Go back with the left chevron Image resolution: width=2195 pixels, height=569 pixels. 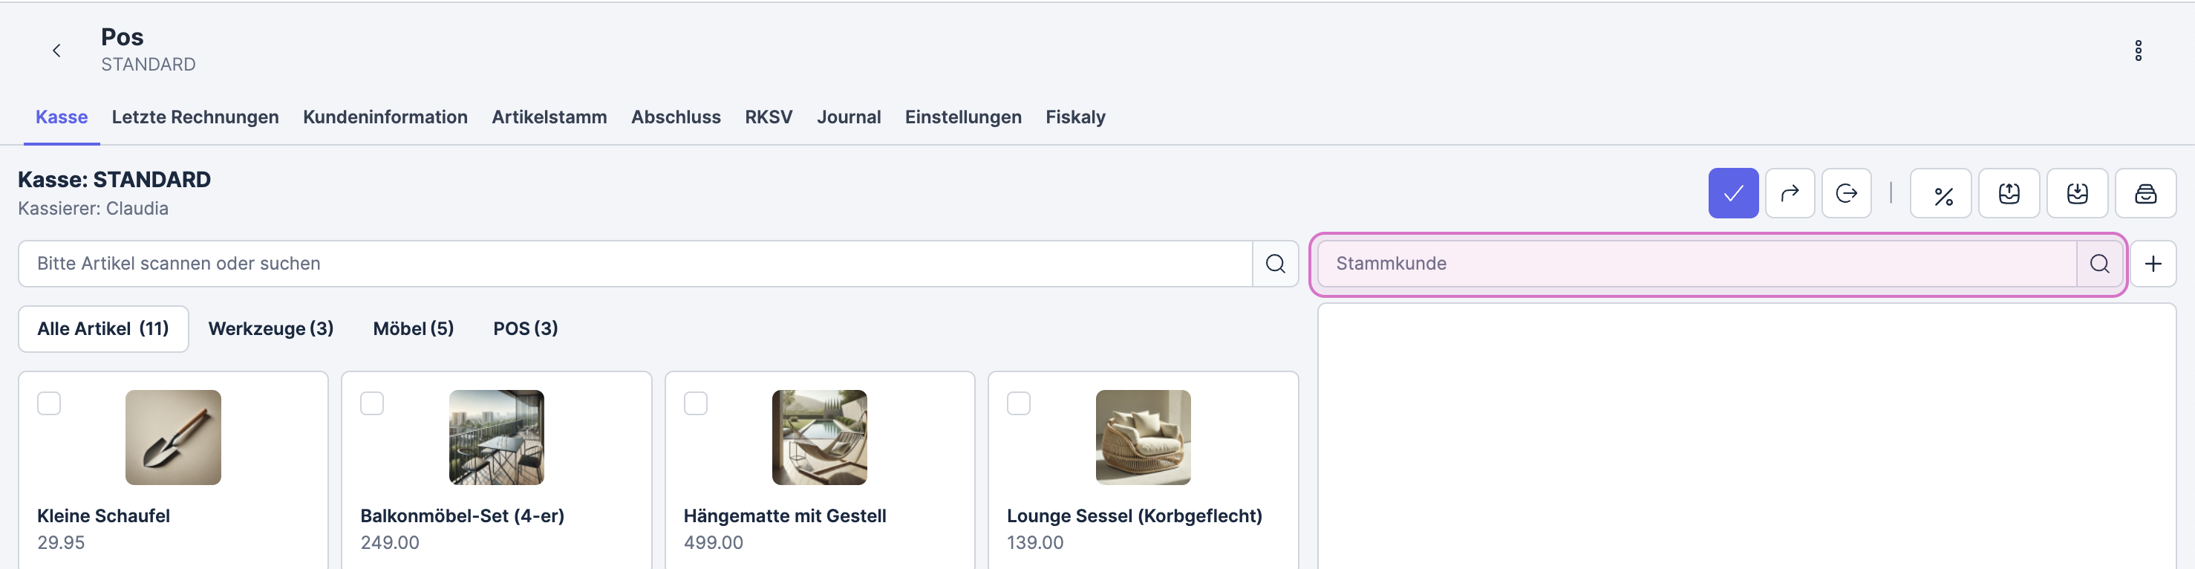[56, 51]
